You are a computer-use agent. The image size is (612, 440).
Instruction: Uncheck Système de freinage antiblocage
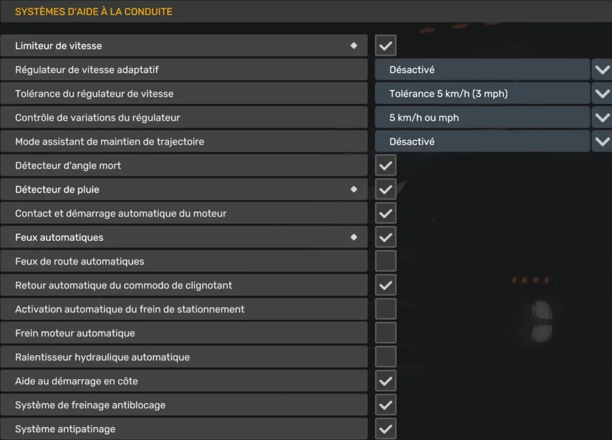[385, 405]
